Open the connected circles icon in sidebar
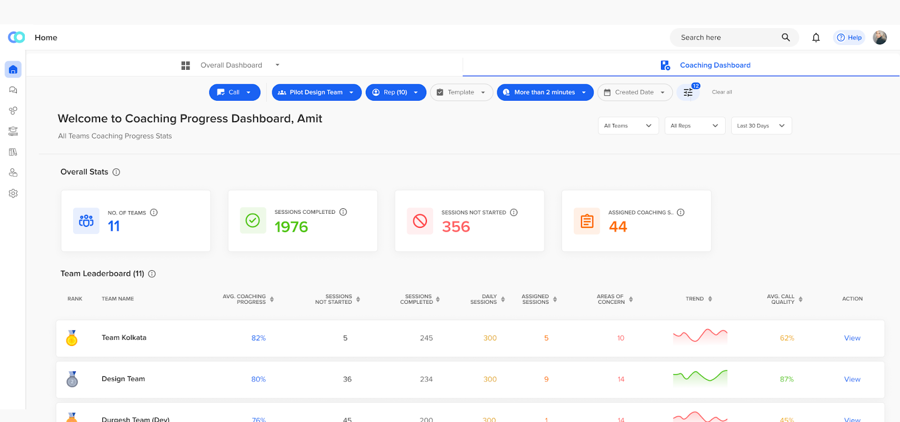 13,111
